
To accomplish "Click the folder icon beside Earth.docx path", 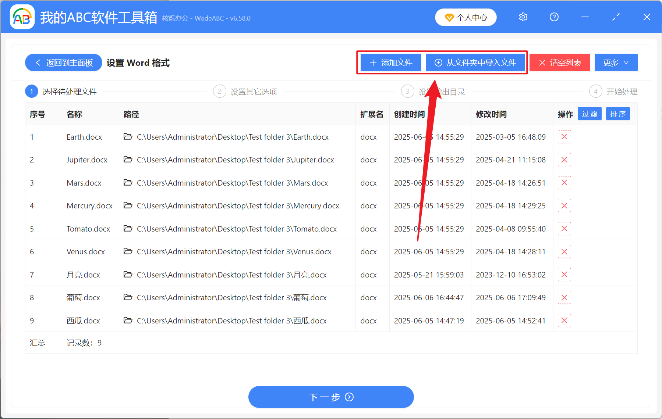I will pos(128,137).
